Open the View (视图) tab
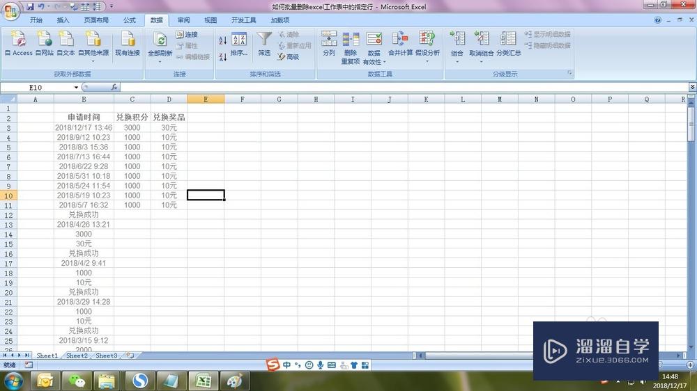This screenshot has width=697, height=391. pos(210,20)
